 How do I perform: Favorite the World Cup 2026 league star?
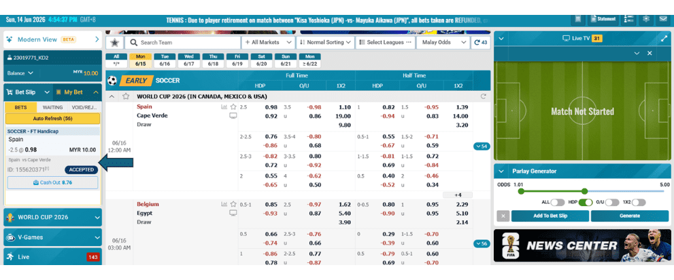126,96
